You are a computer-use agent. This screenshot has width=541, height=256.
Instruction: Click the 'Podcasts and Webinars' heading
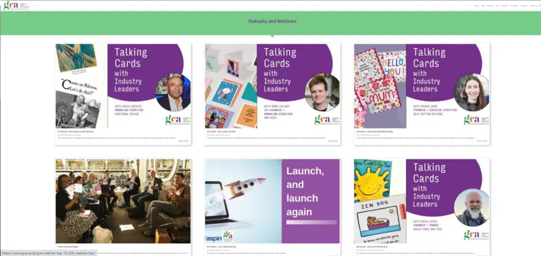click(x=272, y=22)
